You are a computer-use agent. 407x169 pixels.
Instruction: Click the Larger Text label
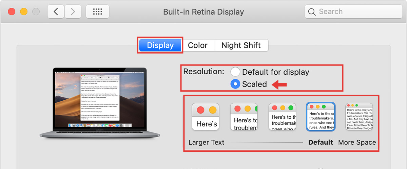click(206, 142)
